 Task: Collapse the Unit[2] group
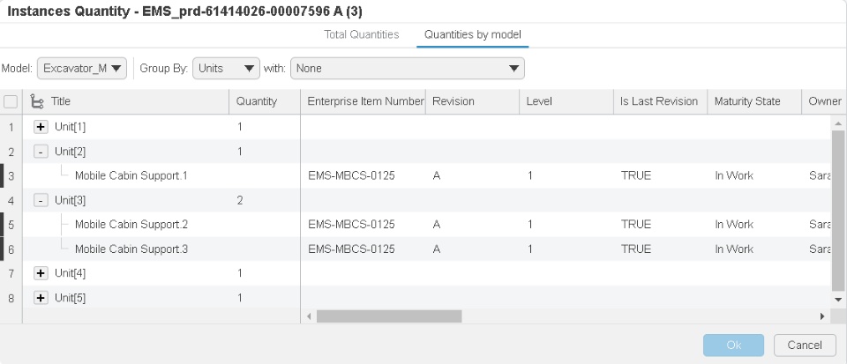pos(41,152)
